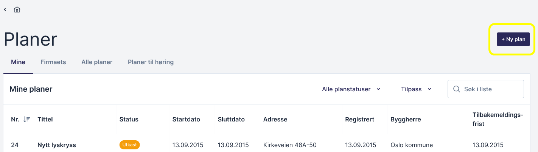Image resolution: width=538 pixels, height=152 pixels.
Task: Select the Alle planer tab
Action: [x=97, y=62]
